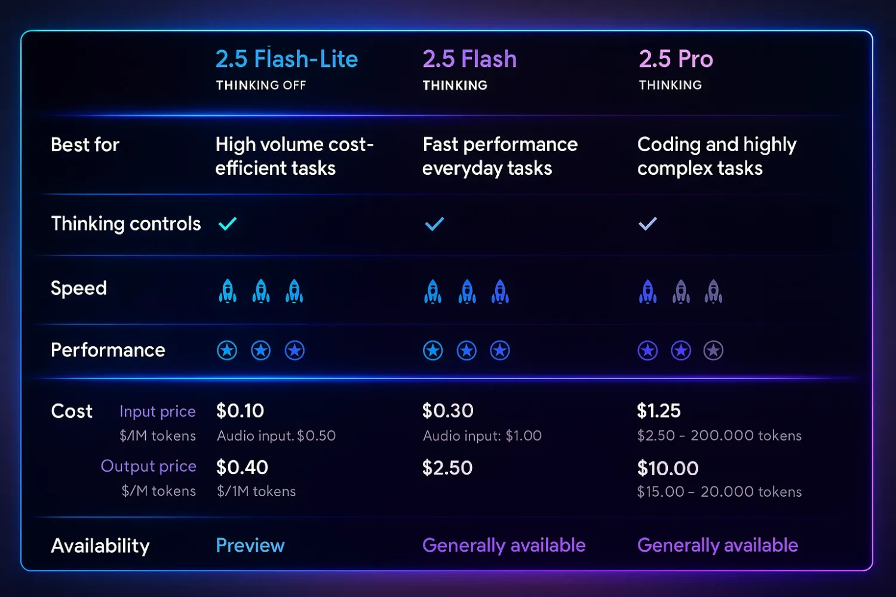Select the 2.5 Flash-Lite column heading

pyautogui.click(x=287, y=59)
